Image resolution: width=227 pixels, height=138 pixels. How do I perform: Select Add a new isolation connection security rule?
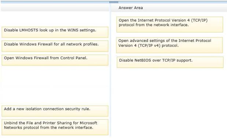tap(55, 111)
